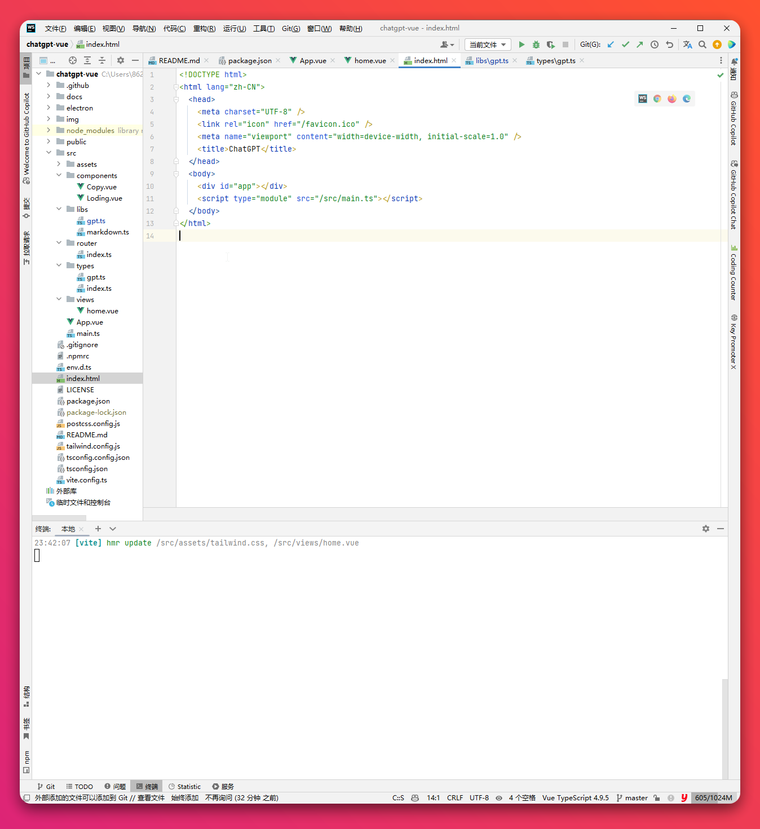Start debugging with the bug icon
The image size is (760, 829).
(x=536, y=45)
